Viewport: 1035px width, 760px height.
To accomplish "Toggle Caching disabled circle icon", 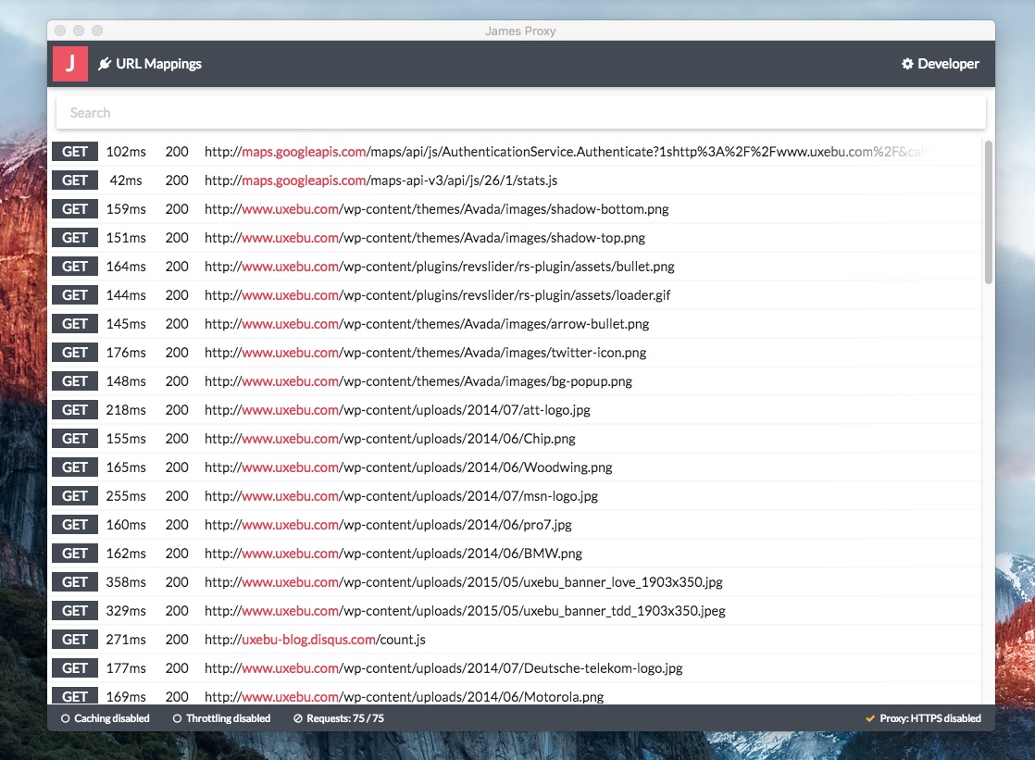I will (x=66, y=718).
